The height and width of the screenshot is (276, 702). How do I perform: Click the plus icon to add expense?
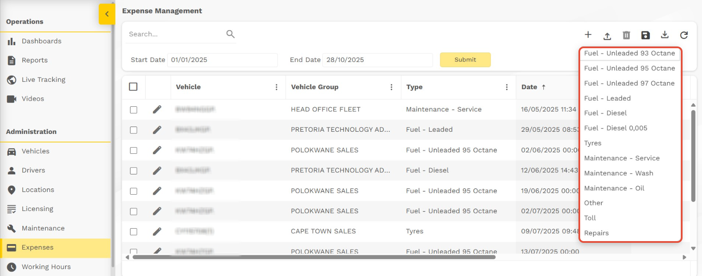pyautogui.click(x=588, y=35)
